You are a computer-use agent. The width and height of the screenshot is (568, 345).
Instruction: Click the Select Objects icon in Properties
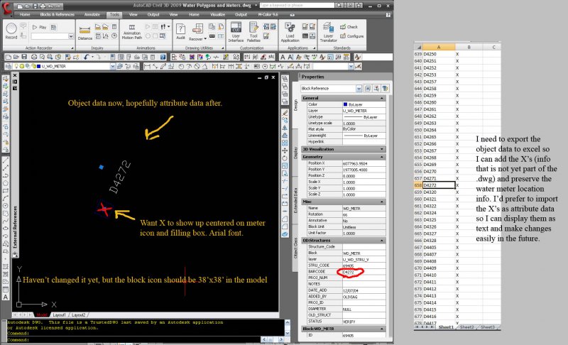(376, 88)
